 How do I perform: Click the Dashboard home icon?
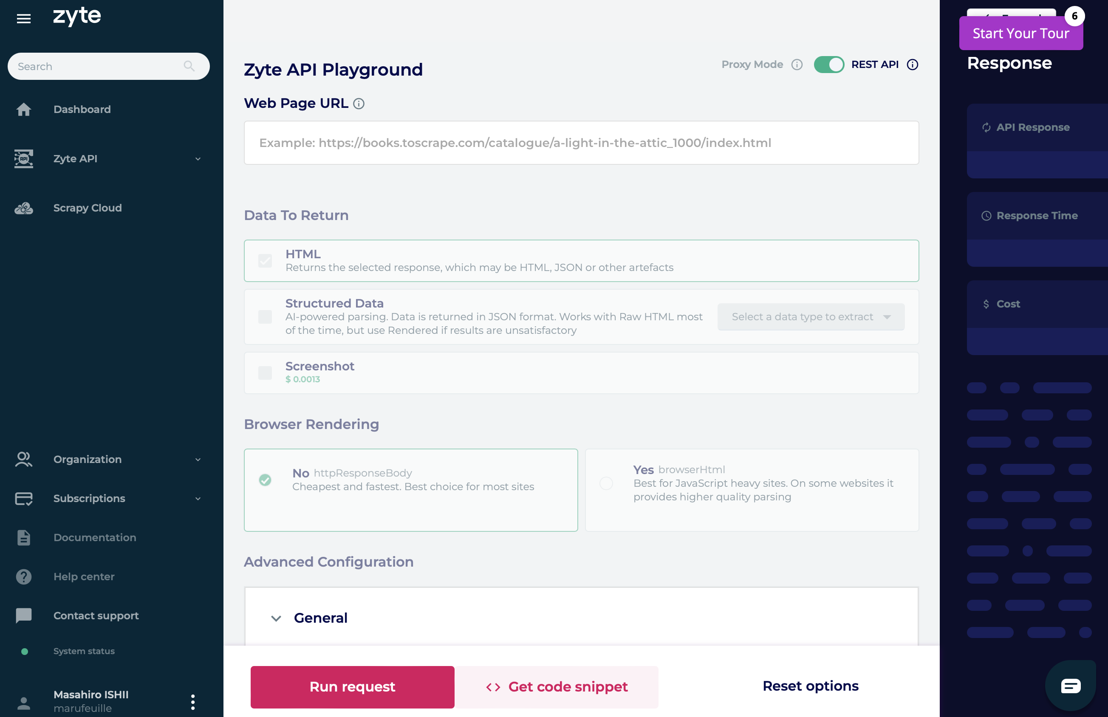pyautogui.click(x=24, y=110)
